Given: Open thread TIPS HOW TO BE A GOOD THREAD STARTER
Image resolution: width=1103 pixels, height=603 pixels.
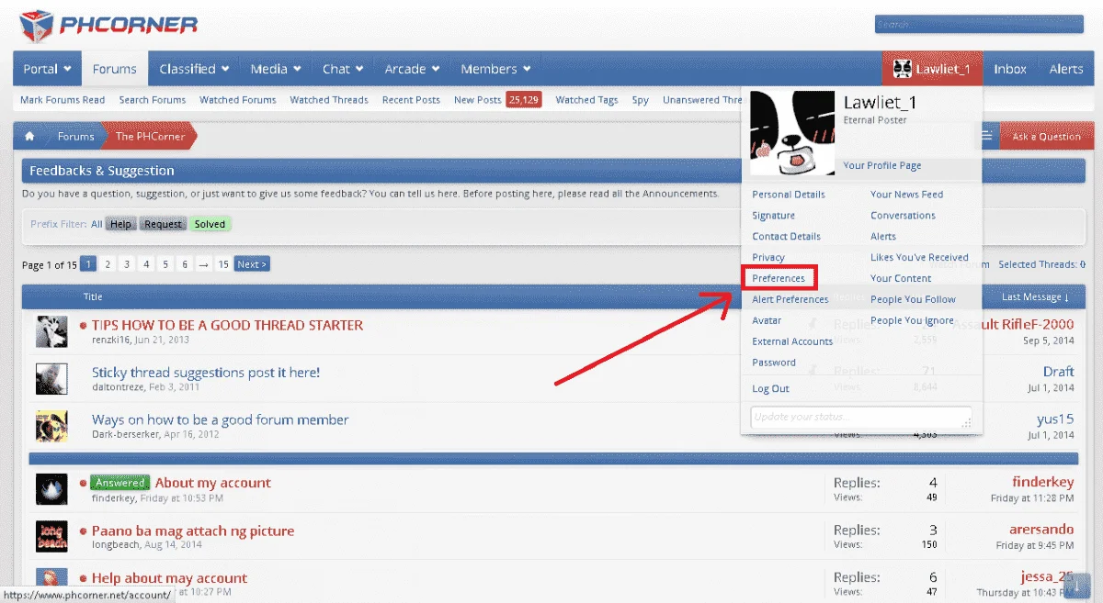Looking at the screenshot, I should click(x=227, y=325).
